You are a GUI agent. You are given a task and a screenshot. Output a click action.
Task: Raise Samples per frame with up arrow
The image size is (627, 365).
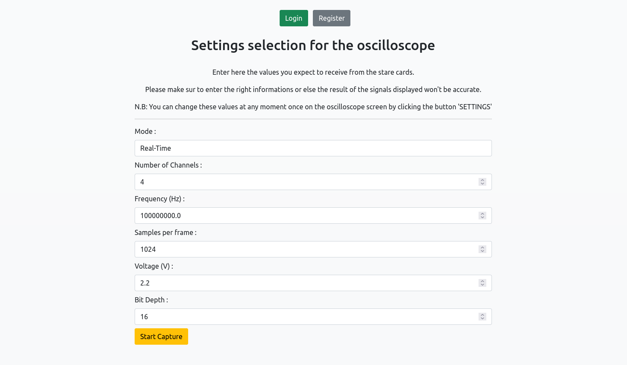482,248
